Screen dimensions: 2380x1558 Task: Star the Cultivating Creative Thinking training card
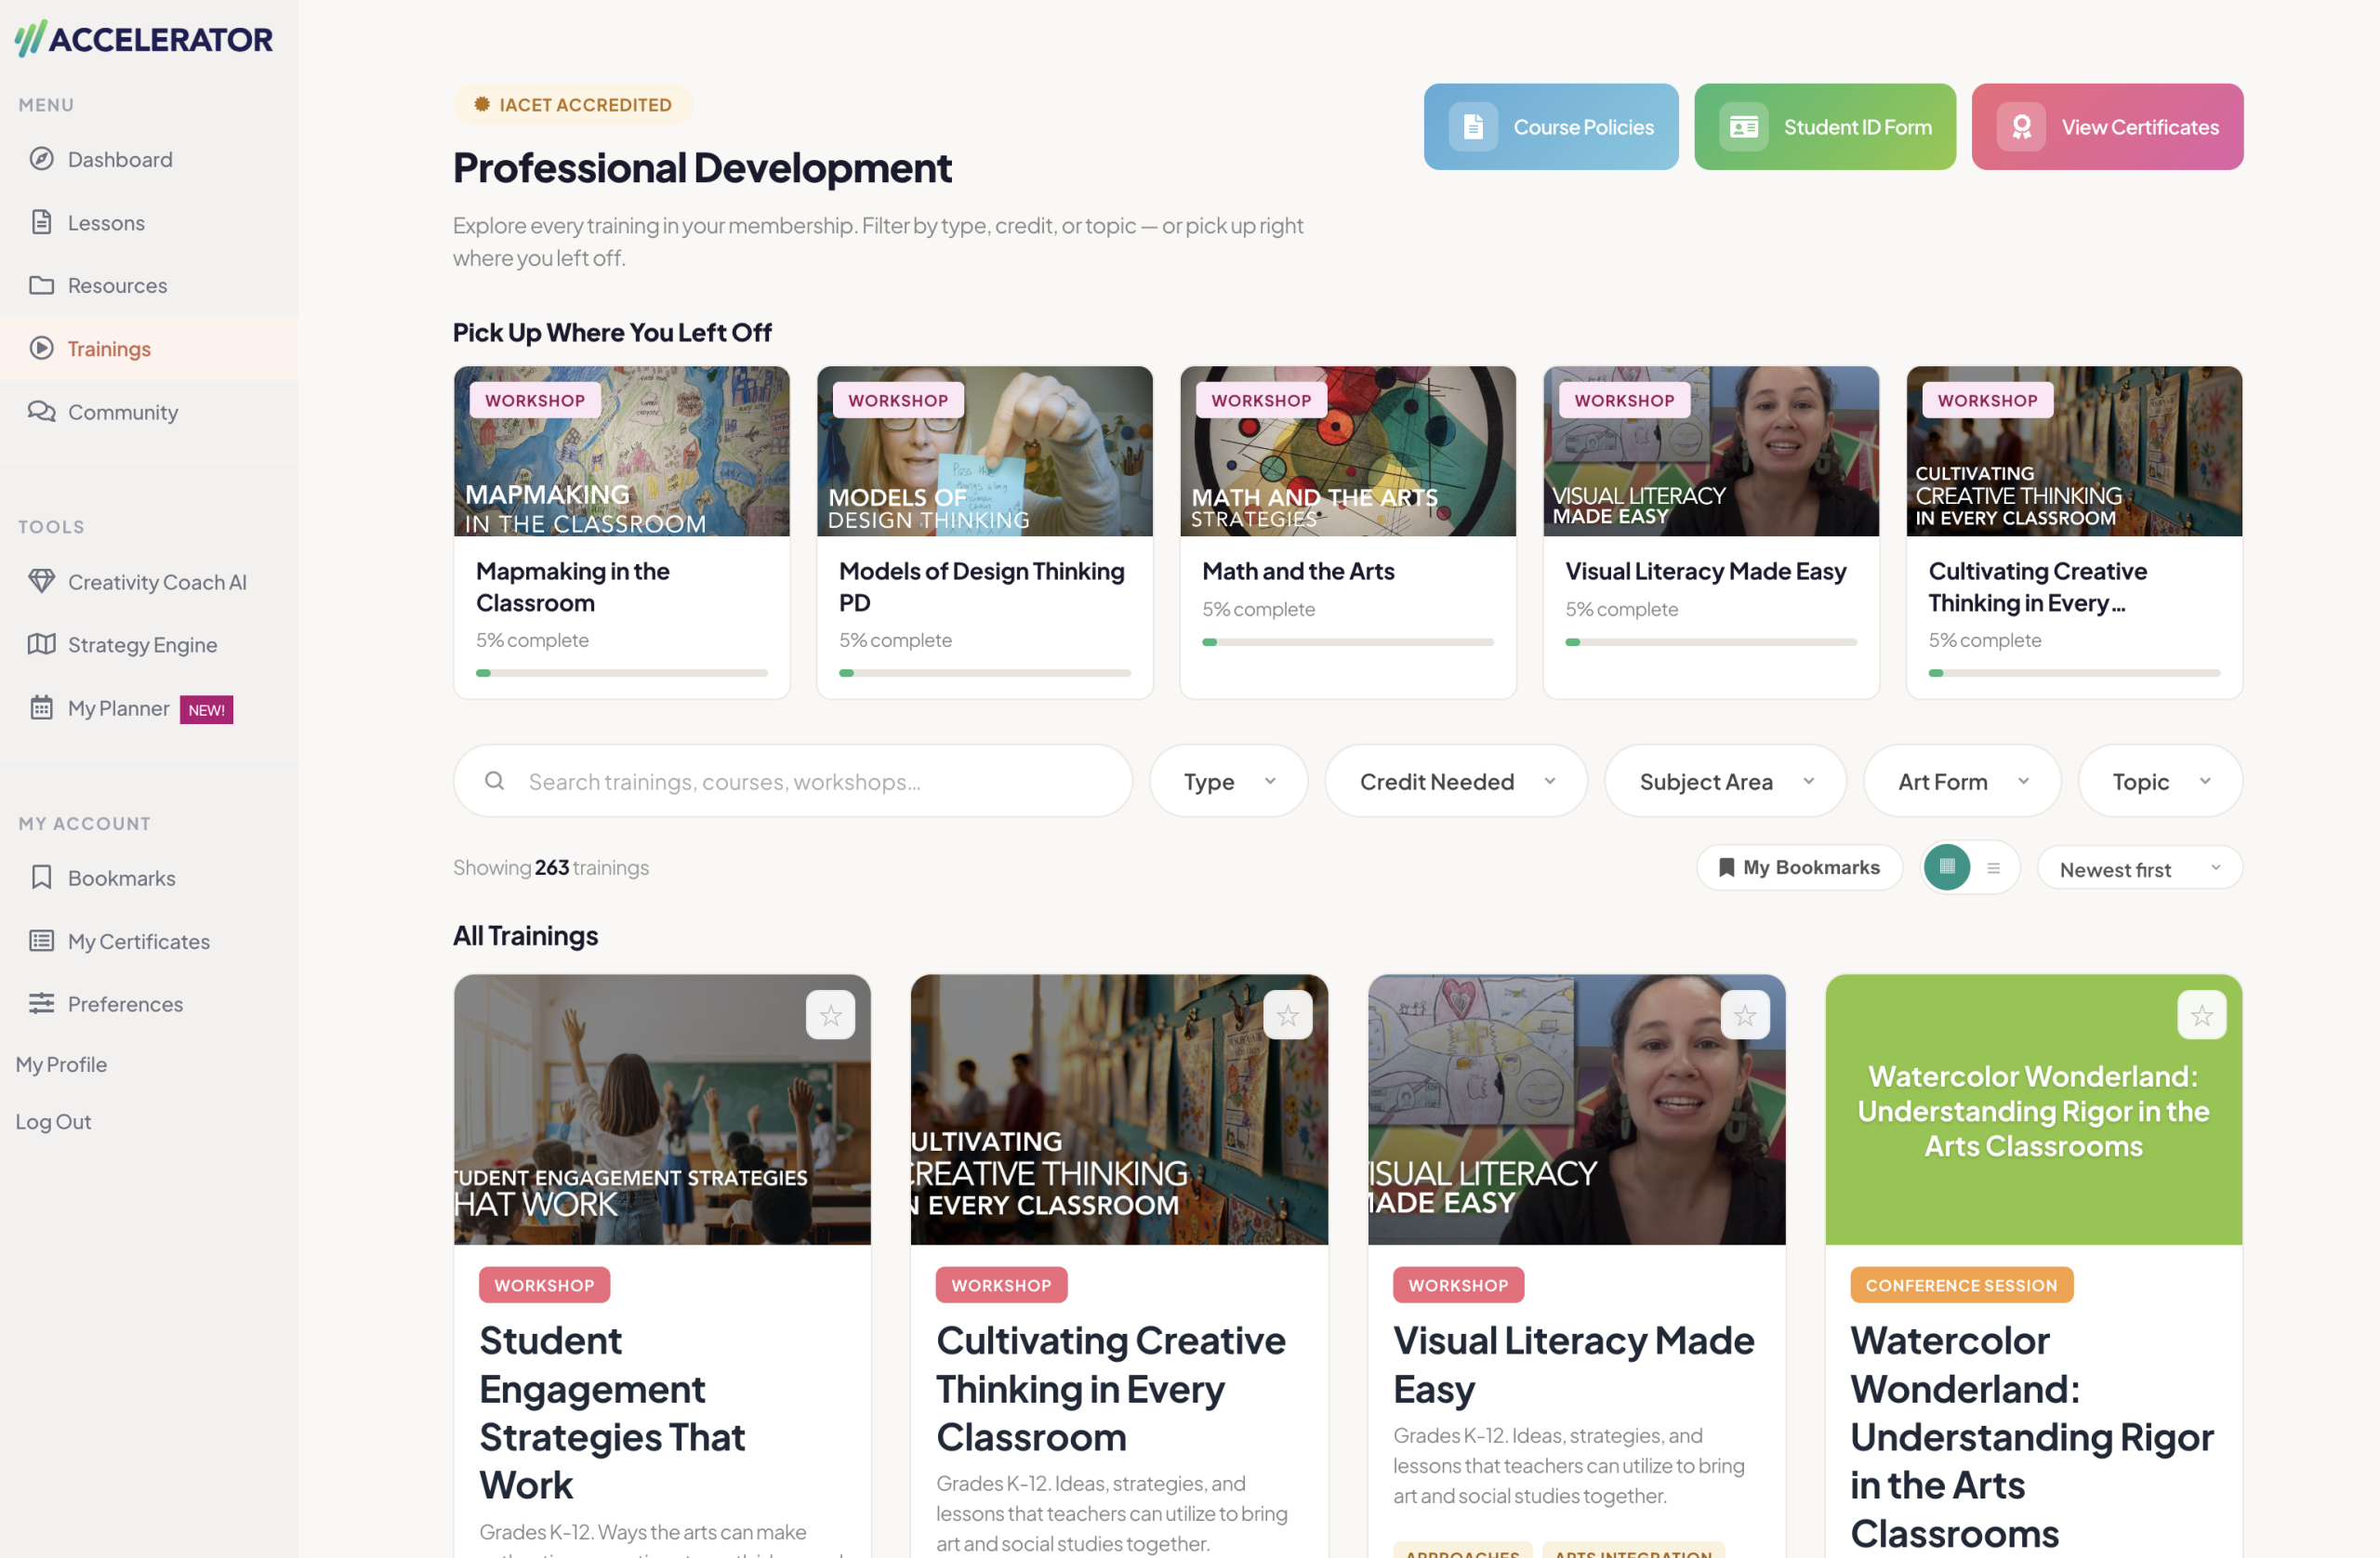1287,1015
